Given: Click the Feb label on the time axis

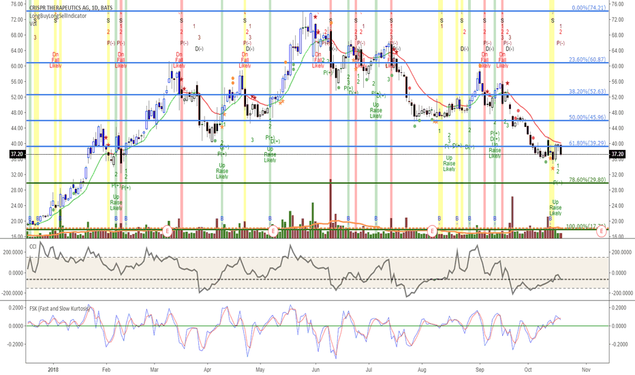Looking at the screenshot, I should point(106,370).
